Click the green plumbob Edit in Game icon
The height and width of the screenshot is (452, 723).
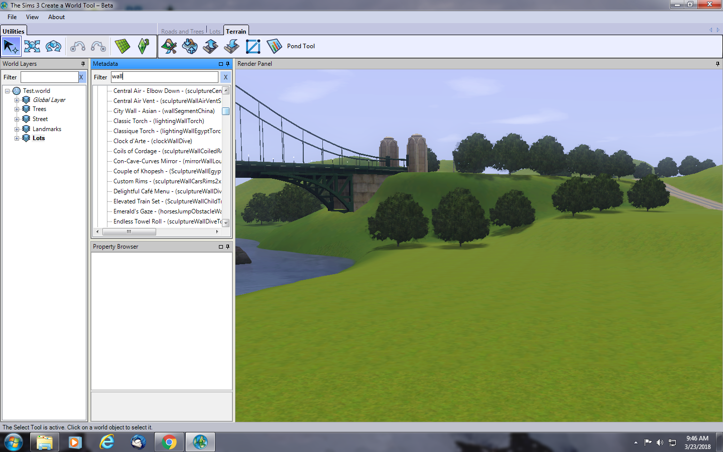pyautogui.click(x=144, y=47)
